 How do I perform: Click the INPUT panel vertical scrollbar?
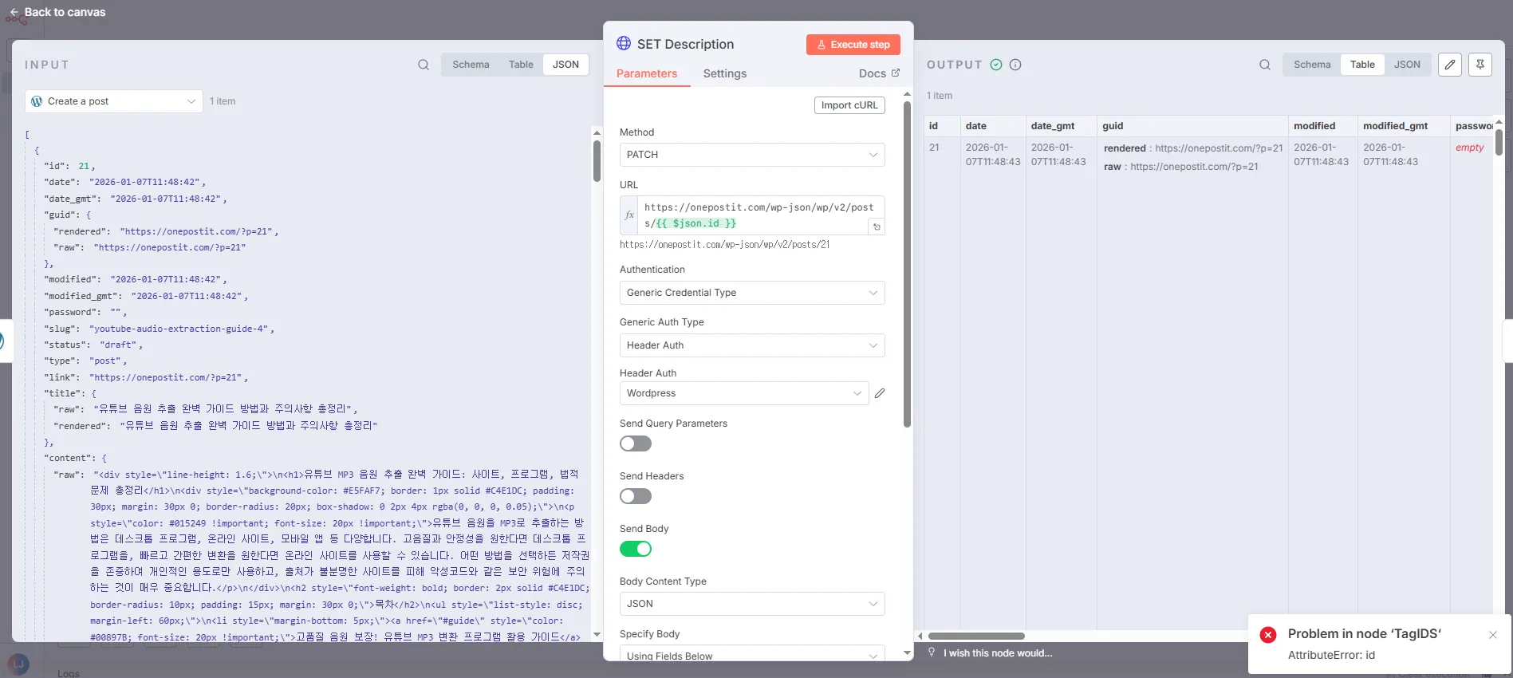(x=597, y=160)
